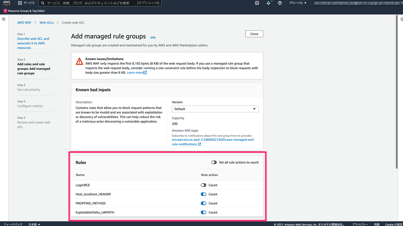The width and height of the screenshot is (403, 226).
Task: Click inside the top search field
Action: (x=94, y=3)
